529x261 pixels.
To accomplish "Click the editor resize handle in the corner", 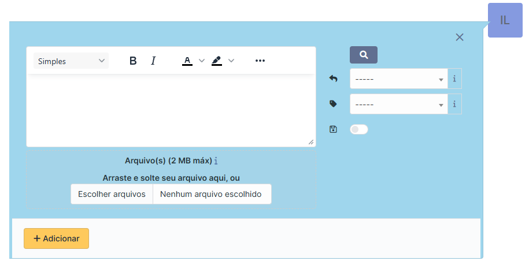I will click(x=311, y=142).
